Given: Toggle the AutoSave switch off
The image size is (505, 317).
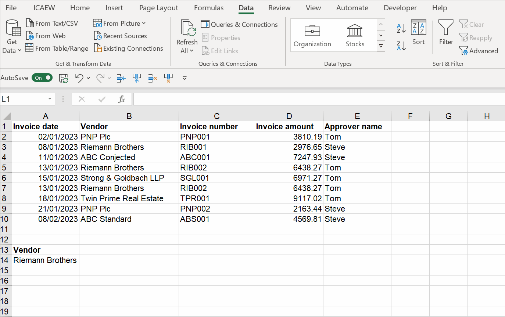Looking at the screenshot, I should [42, 78].
